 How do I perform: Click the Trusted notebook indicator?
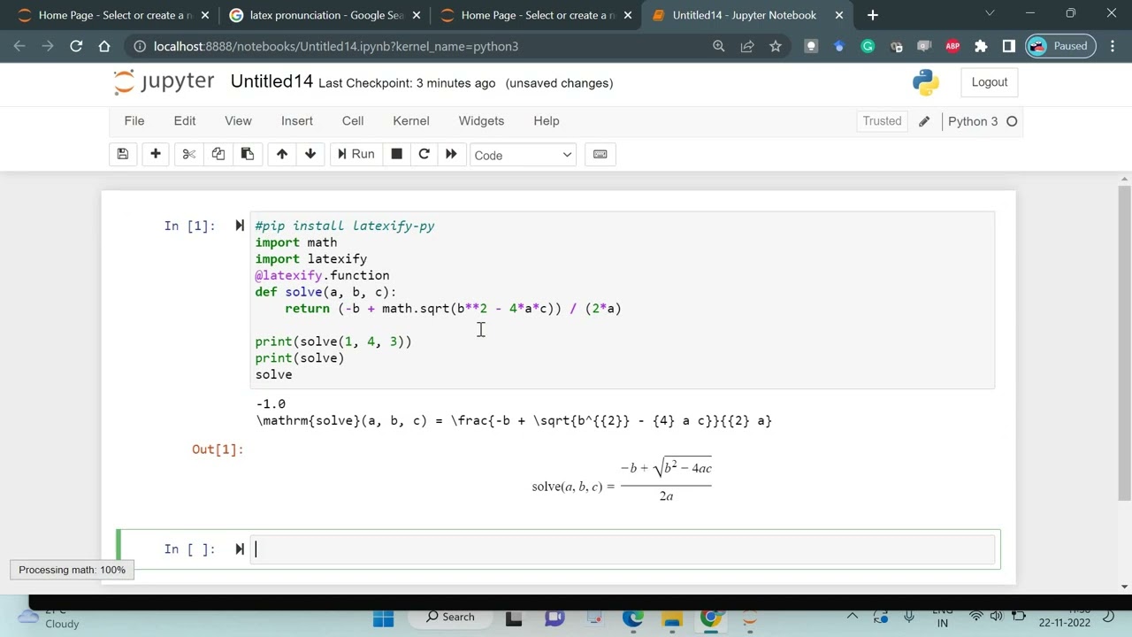point(882,121)
